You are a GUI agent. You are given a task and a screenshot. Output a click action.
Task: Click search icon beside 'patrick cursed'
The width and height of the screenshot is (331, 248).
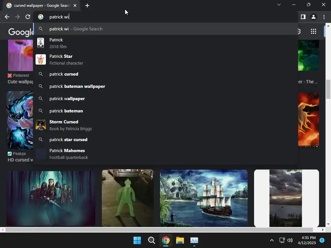click(x=40, y=74)
